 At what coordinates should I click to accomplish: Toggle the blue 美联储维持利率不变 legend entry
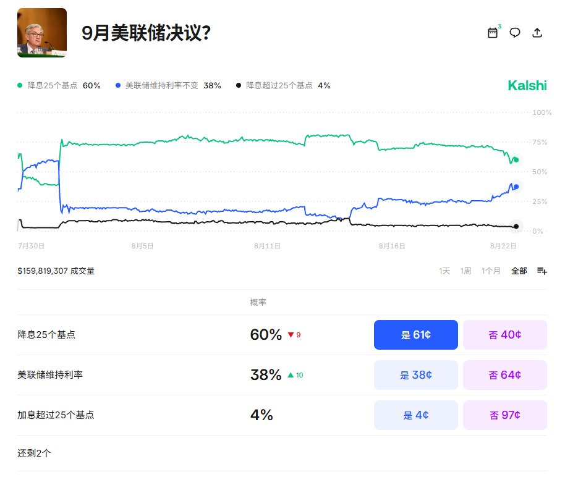(x=168, y=85)
